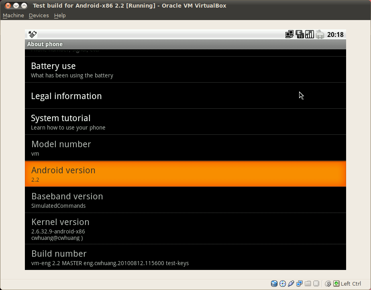Click the mouse integration indicator icon
The width and height of the screenshot is (371, 290).
(328, 284)
